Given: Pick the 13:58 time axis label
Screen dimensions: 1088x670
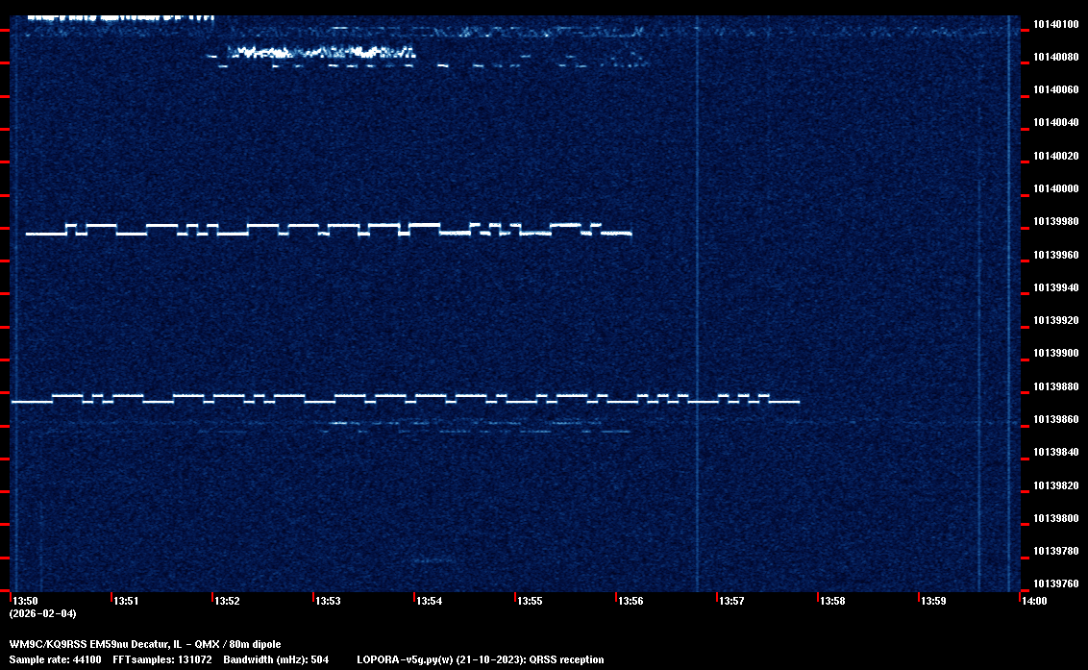Looking at the screenshot, I should point(832,601).
